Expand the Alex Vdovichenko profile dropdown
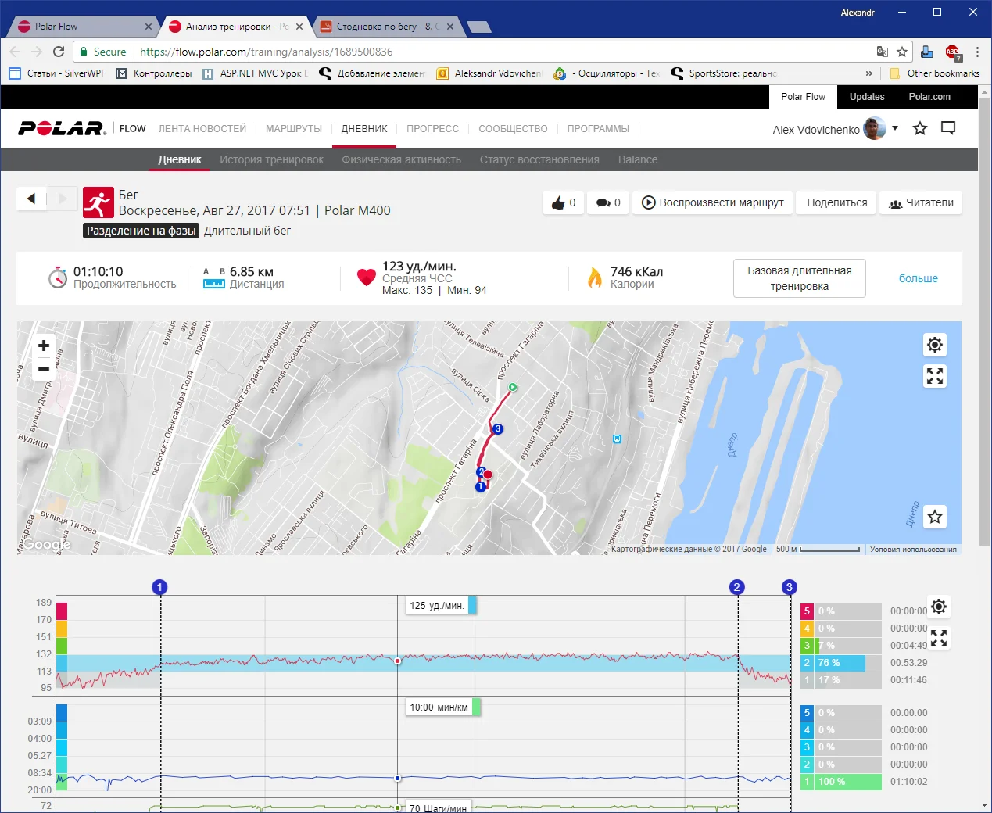 tap(895, 128)
